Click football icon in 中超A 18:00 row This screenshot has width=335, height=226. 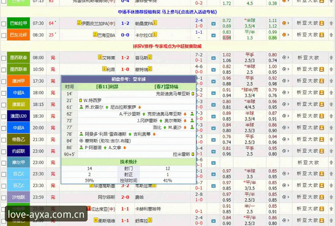[x=284, y=92]
